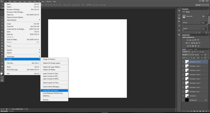Select the Pen tool
The width and height of the screenshot is (210, 113).
point(2,55)
